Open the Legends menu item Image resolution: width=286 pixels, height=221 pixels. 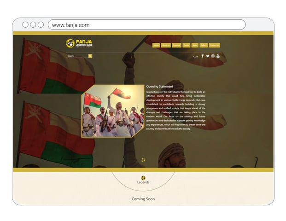click(176, 45)
